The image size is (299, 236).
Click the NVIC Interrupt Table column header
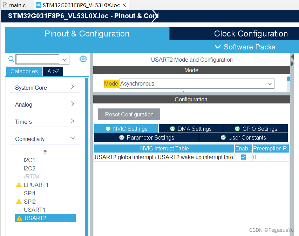(x=164, y=148)
